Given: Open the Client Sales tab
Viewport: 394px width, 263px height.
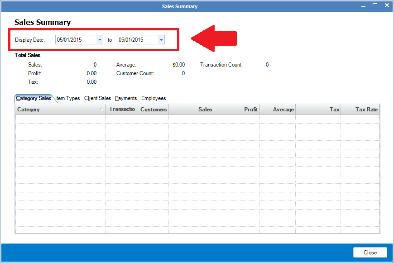Looking at the screenshot, I should coord(97,98).
